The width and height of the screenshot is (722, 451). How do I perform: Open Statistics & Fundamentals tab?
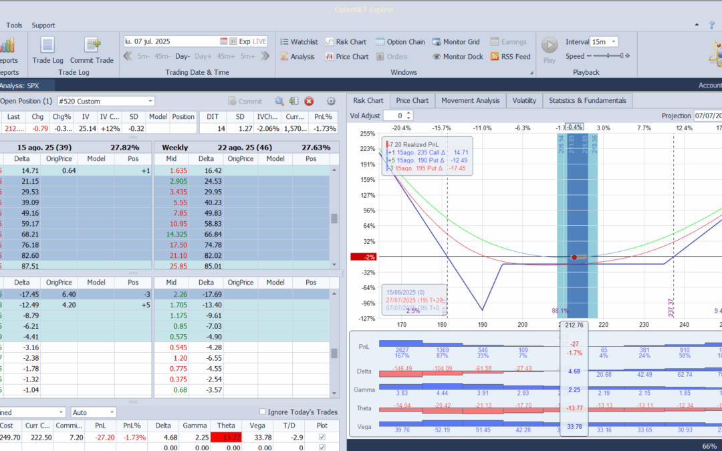pos(588,100)
